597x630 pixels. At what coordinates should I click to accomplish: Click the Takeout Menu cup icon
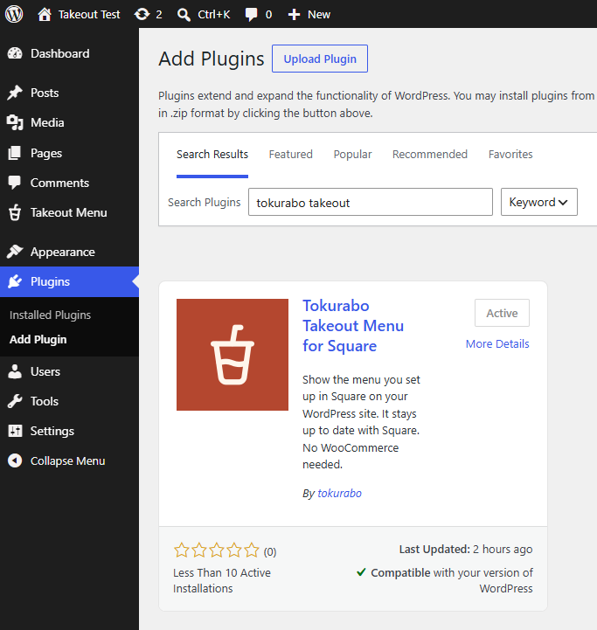15,212
